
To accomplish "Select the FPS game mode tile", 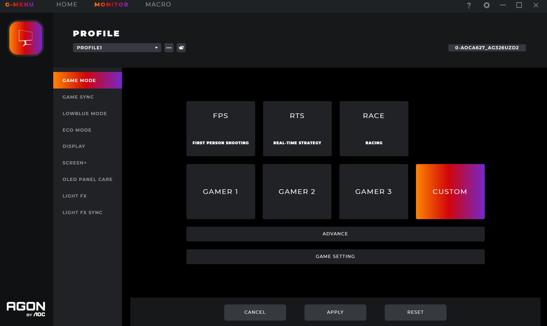I will pos(221,128).
